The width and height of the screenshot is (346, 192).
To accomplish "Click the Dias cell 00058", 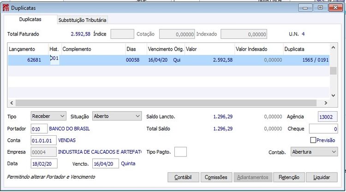I will tap(132, 60).
